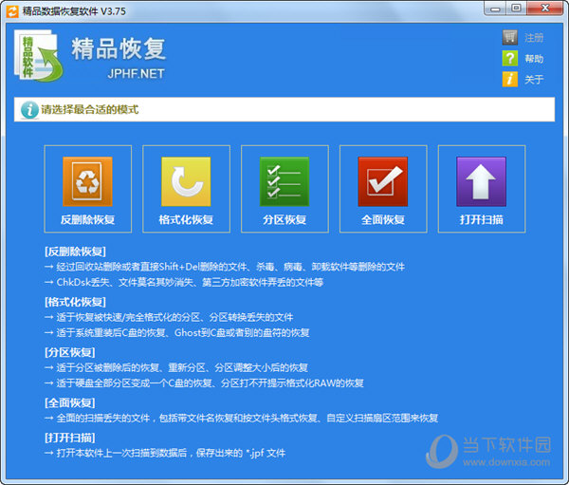Choose the 分区恢复 button label
Screen dimensions: 569x485
[284, 219]
